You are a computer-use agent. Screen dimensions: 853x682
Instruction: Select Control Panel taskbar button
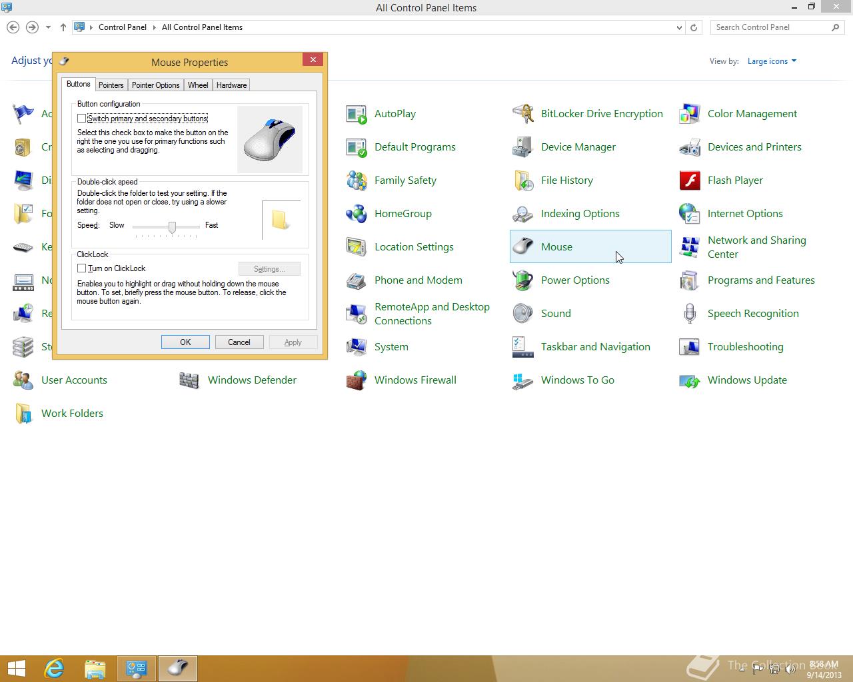coord(137,669)
